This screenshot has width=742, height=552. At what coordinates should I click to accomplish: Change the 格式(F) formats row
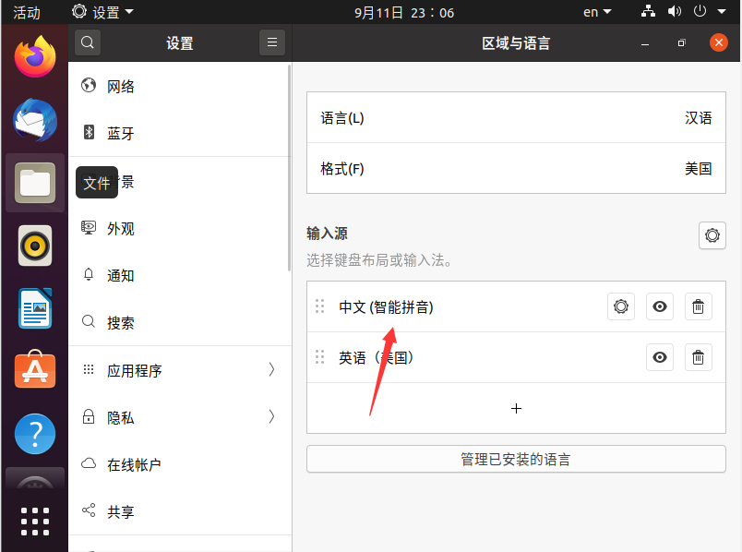pos(516,168)
